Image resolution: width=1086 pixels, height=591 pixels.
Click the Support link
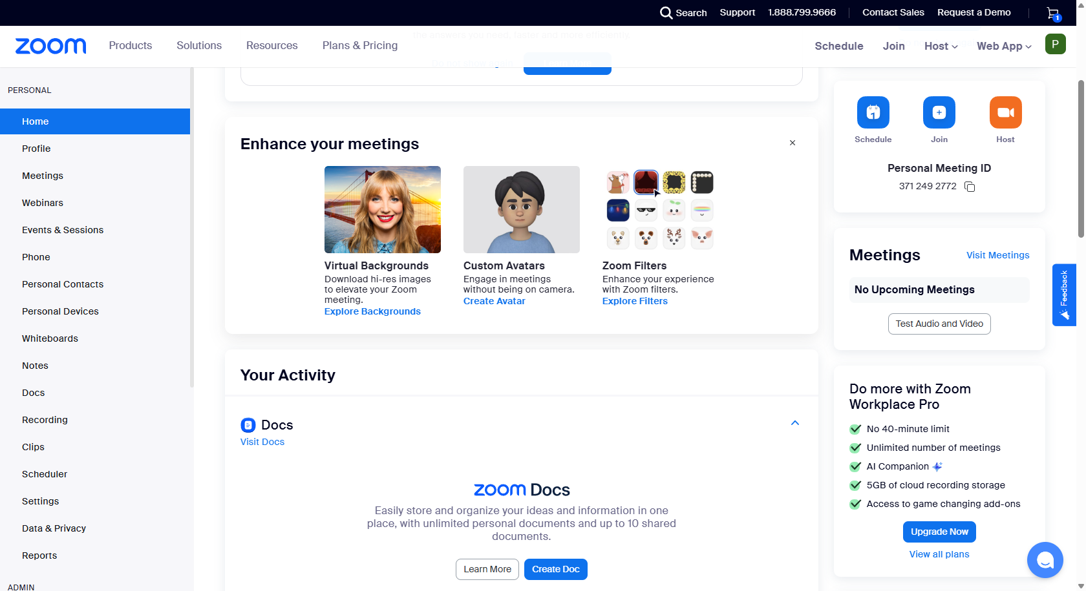[x=738, y=12]
